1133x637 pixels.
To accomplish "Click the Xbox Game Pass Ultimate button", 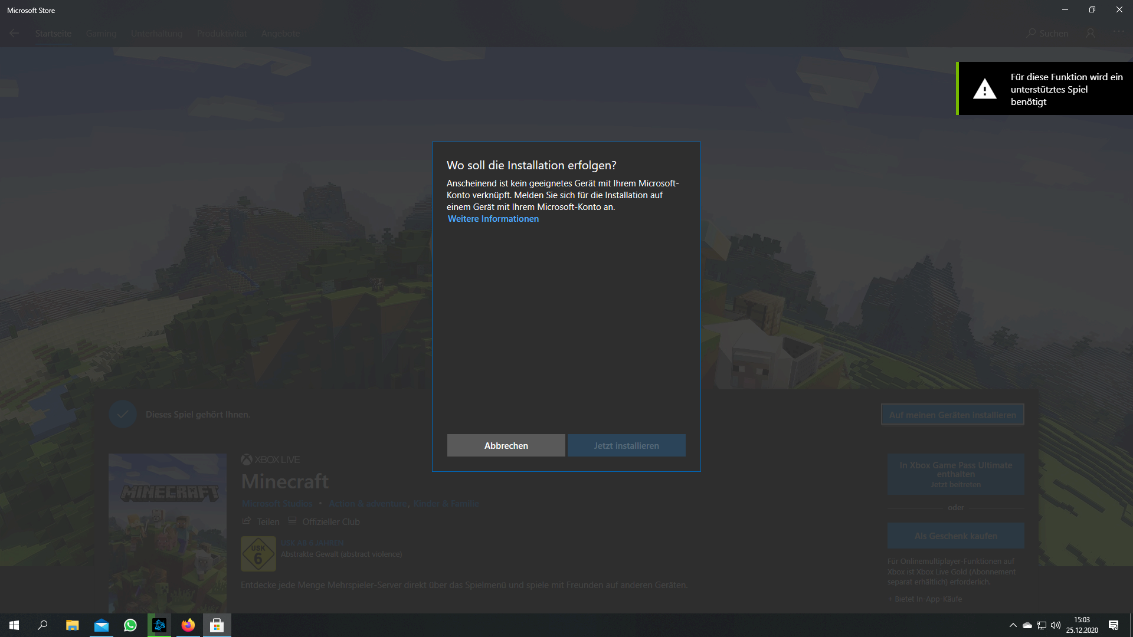I will tap(955, 474).
